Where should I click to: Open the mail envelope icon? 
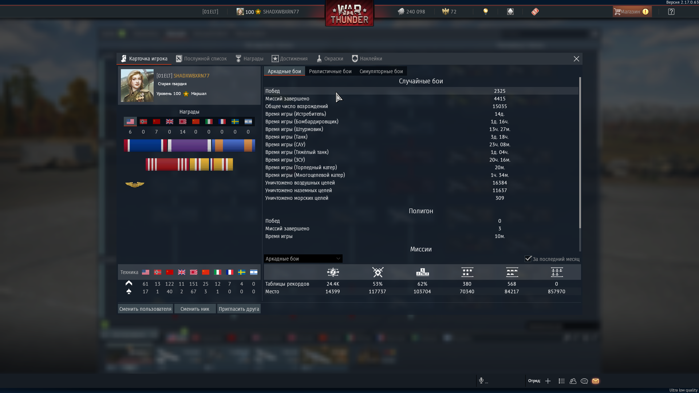[x=596, y=381]
